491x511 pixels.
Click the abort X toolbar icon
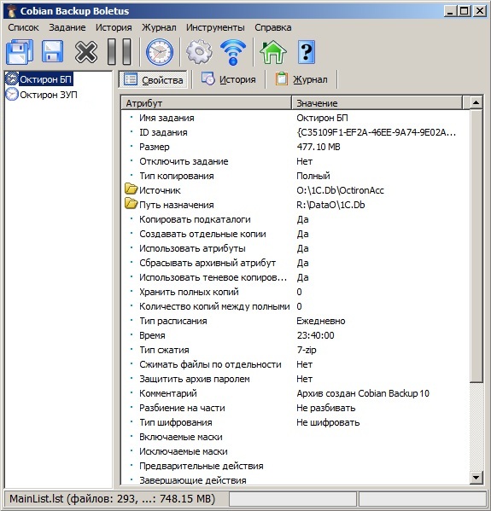(x=86, y=52)
